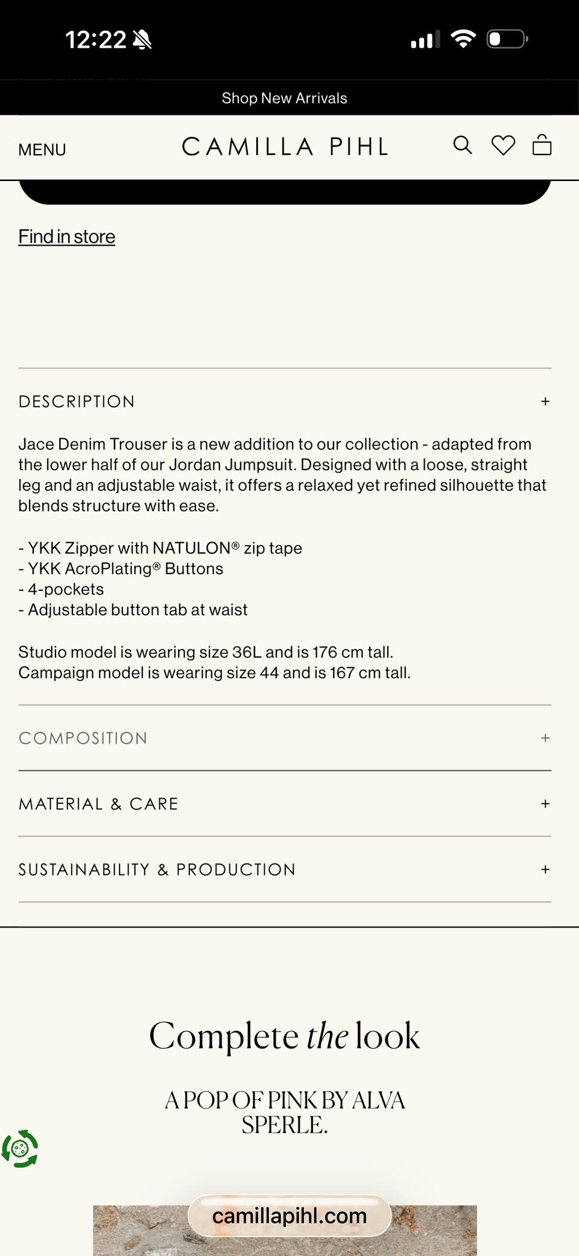Open the wishlist heart icon
This screenshot has height=1256, width=579.
point(503,145)
